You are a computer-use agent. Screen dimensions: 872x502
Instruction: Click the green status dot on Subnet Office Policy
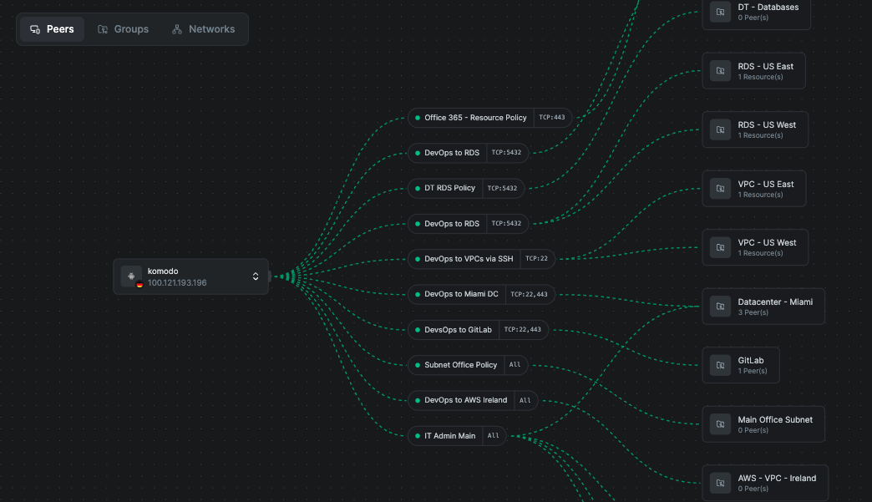[x=418, y=365]
